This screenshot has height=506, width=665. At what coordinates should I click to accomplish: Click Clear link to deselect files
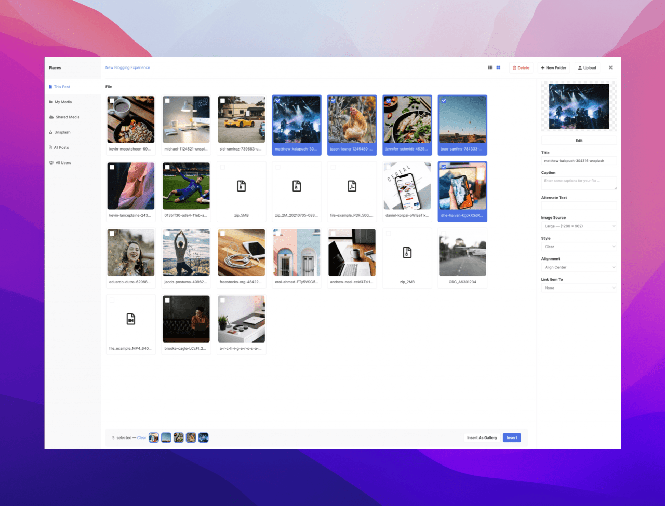click(x=141, y=438)
